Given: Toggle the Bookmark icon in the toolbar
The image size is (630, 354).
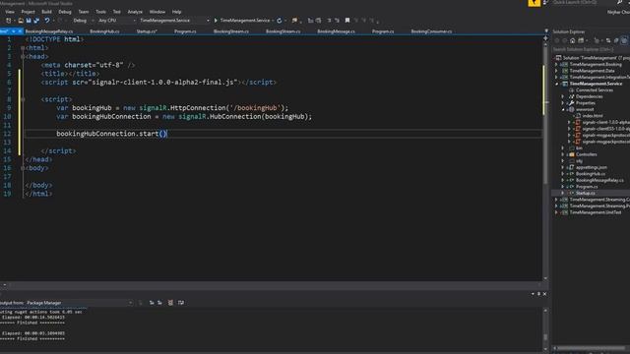Looking at the screenshot, I should [347, 21].
